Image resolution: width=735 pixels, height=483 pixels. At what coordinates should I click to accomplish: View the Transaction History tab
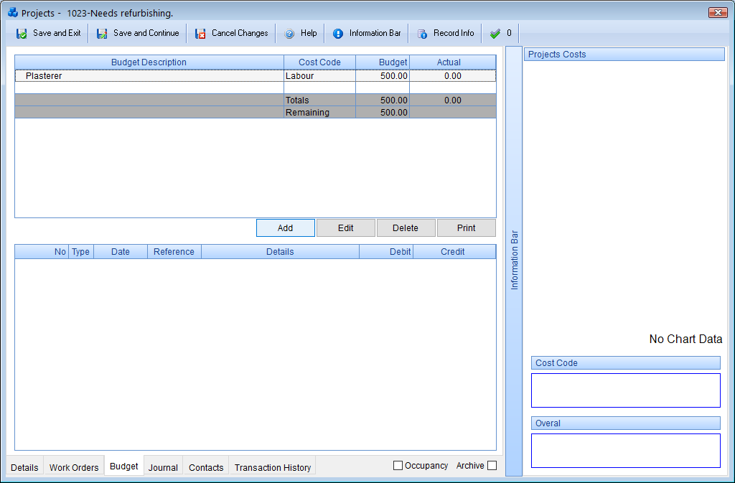click(x=272, y=467)
